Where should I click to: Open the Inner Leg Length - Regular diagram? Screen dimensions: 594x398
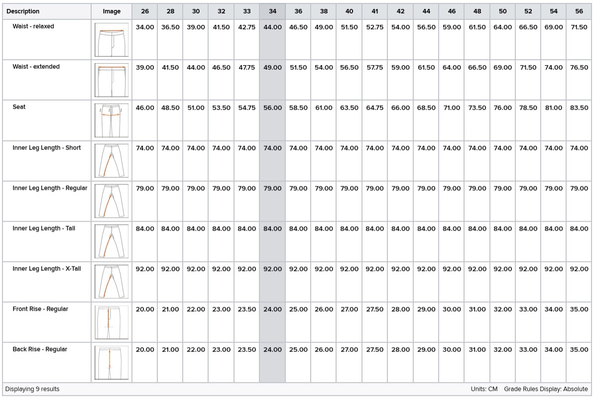pyautogui.click(x=111, y=201)
